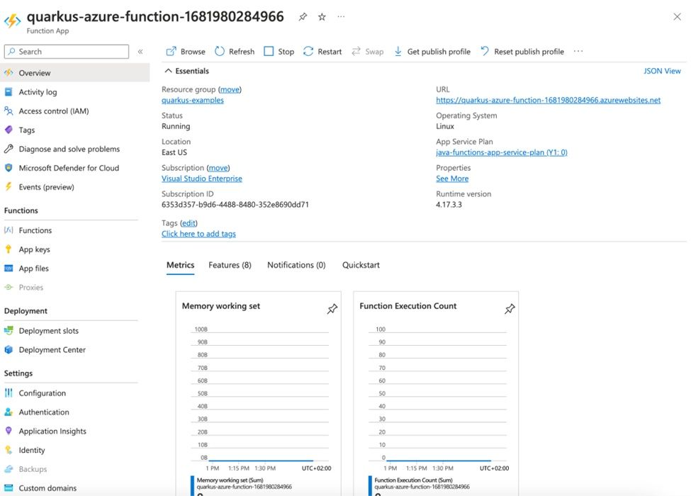This screenshot has height=496, width=691.
Task: Mark function app as favorite star
Action: (322, 17)
